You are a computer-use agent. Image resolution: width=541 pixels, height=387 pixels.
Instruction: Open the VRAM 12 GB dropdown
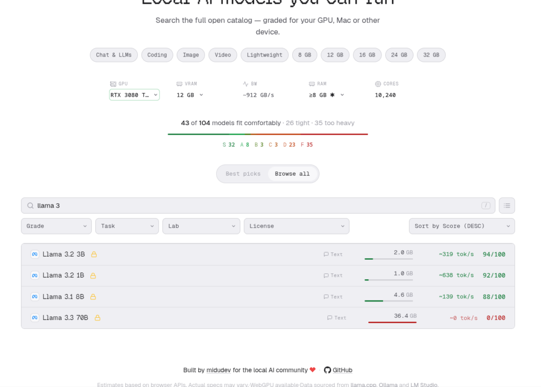(x=190, y=95)
